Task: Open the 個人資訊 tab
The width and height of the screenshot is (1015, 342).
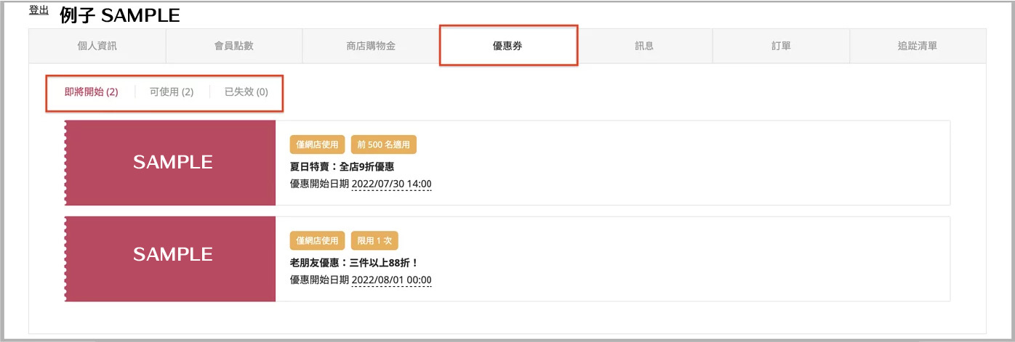Action: point(97,46)
